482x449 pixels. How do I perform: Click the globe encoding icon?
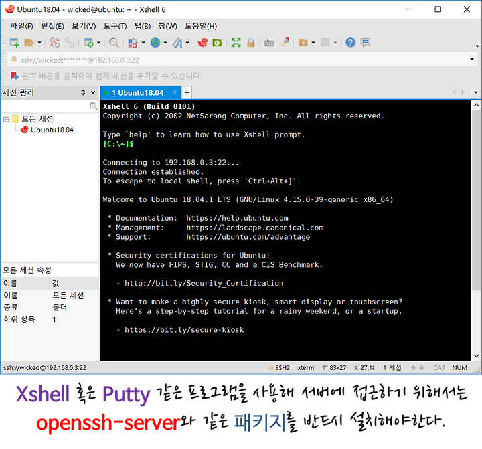pos(155,43)
